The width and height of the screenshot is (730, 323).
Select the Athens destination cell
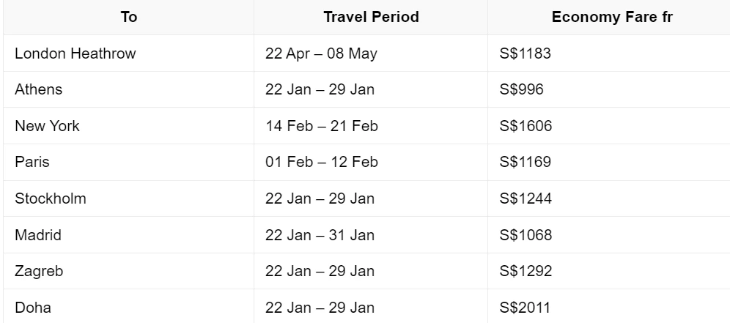pyautogui.click(x=128, y=89)
